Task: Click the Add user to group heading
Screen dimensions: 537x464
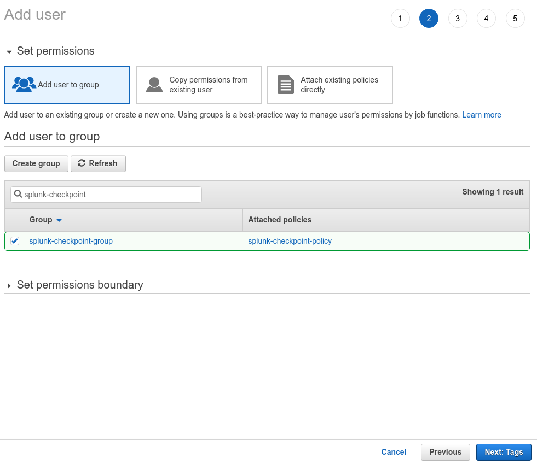Action: [x=51, y=137]
